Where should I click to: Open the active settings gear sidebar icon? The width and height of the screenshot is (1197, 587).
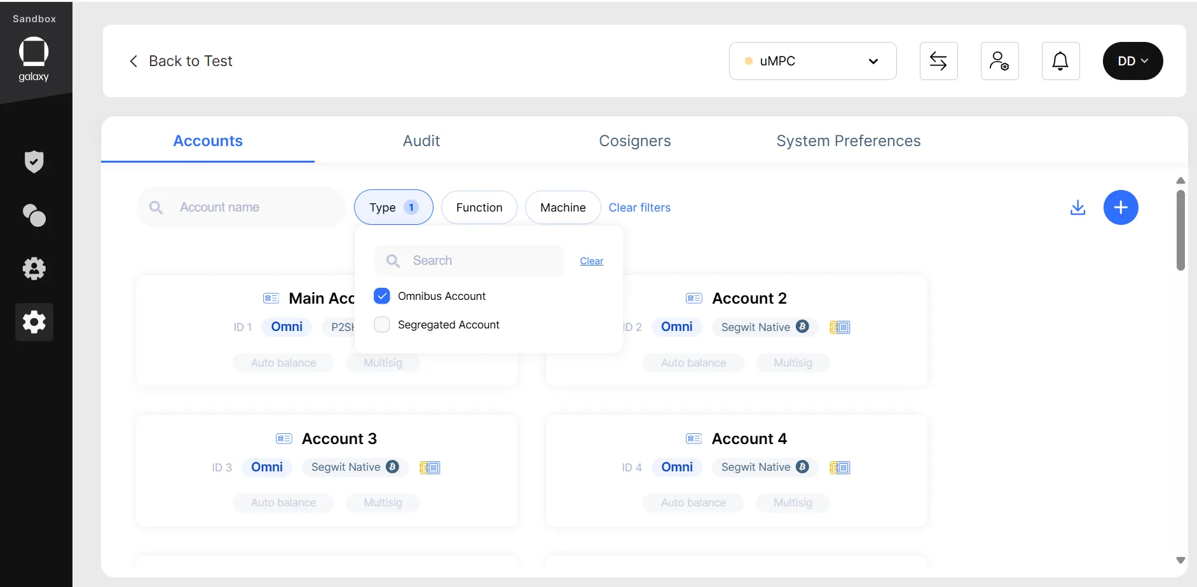click(34, 322)
